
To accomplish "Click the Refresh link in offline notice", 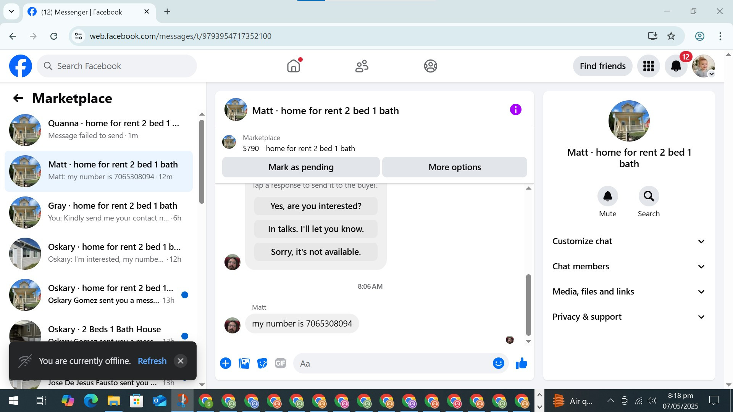I will (x=152, y=361).
